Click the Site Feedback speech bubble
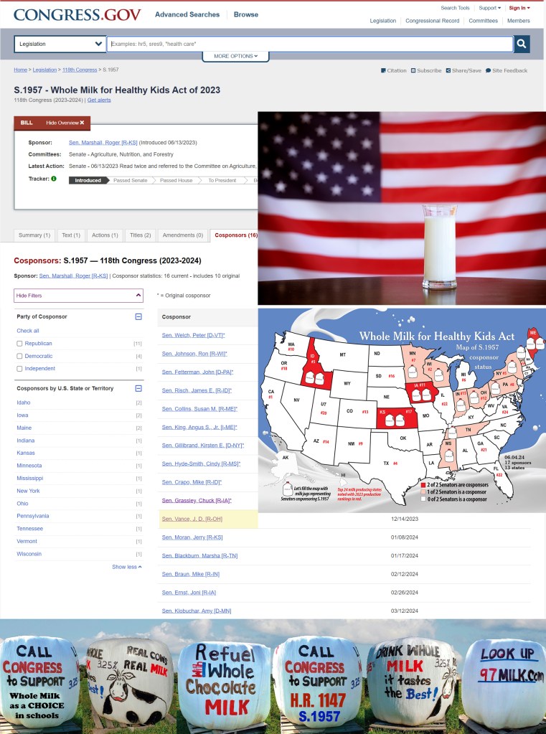This screenshot has height=734, width=546. [489, 70]
